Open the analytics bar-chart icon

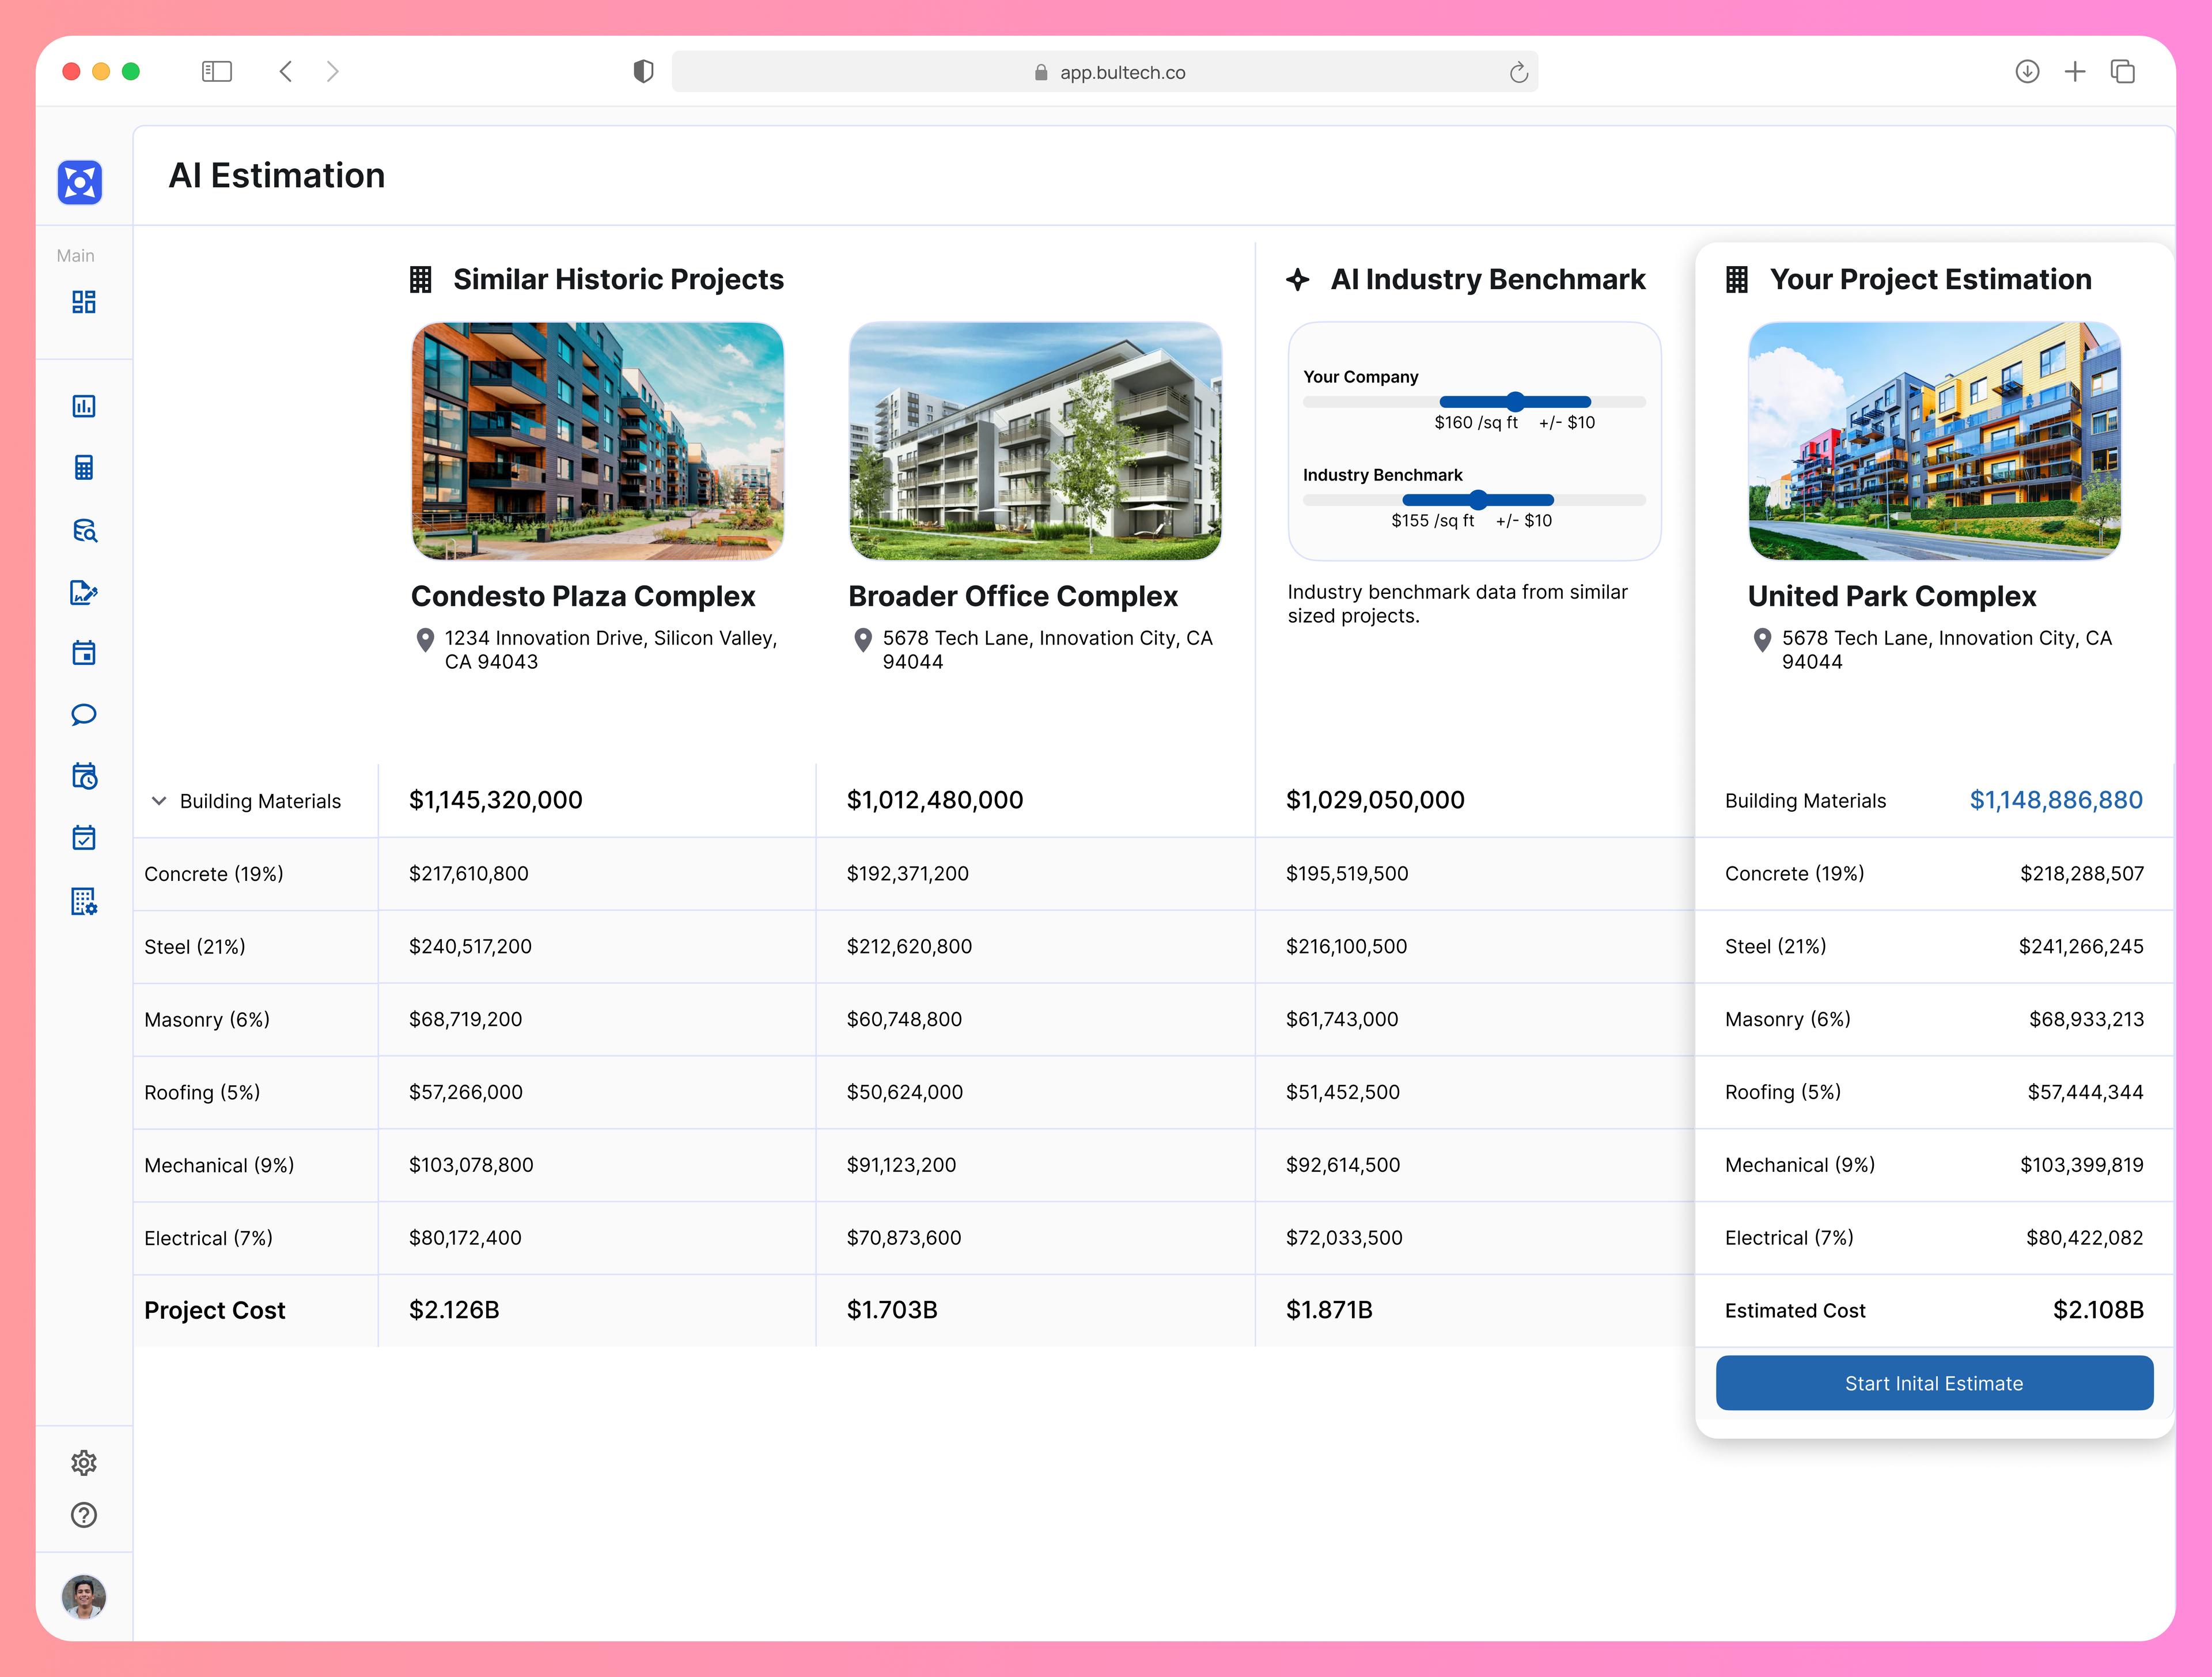coord(85,406)
